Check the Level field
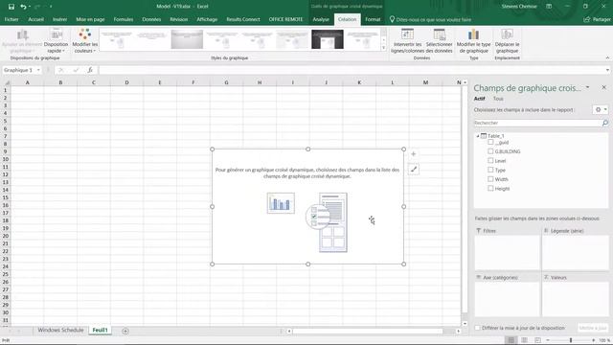Screen dimensions: 613x345 coord(490,160)
